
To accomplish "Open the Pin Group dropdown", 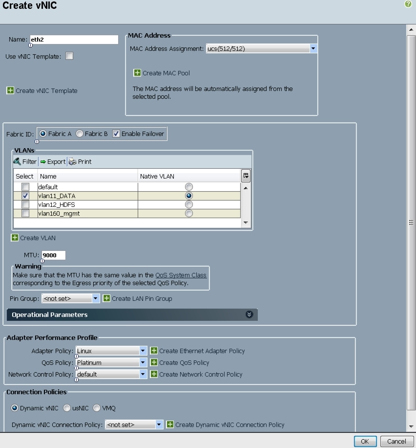I will pos(95,298).
